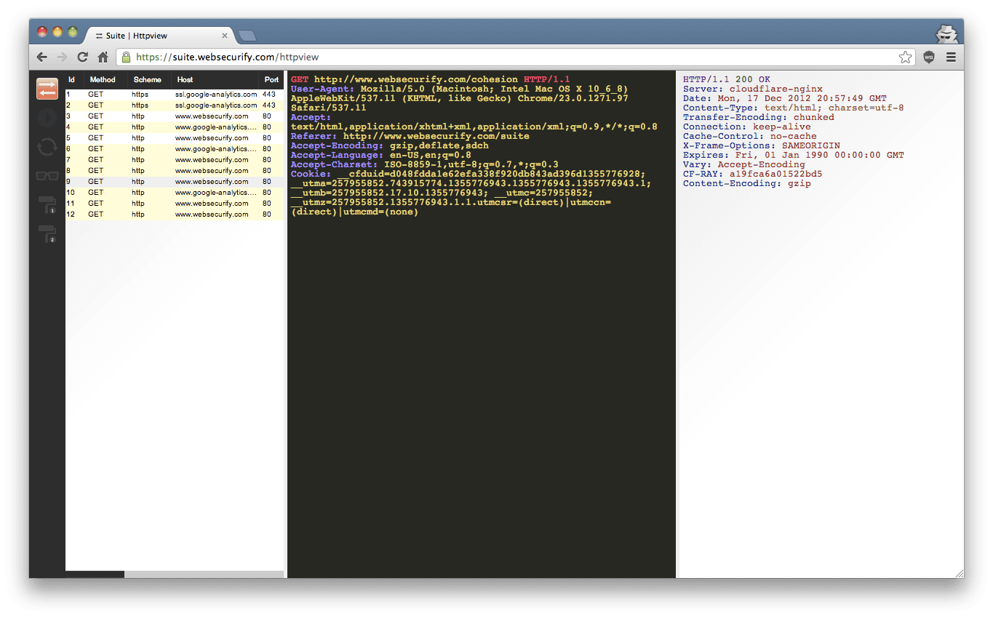Click the request table horizontal scrollbar

click(x=175, y=574)
